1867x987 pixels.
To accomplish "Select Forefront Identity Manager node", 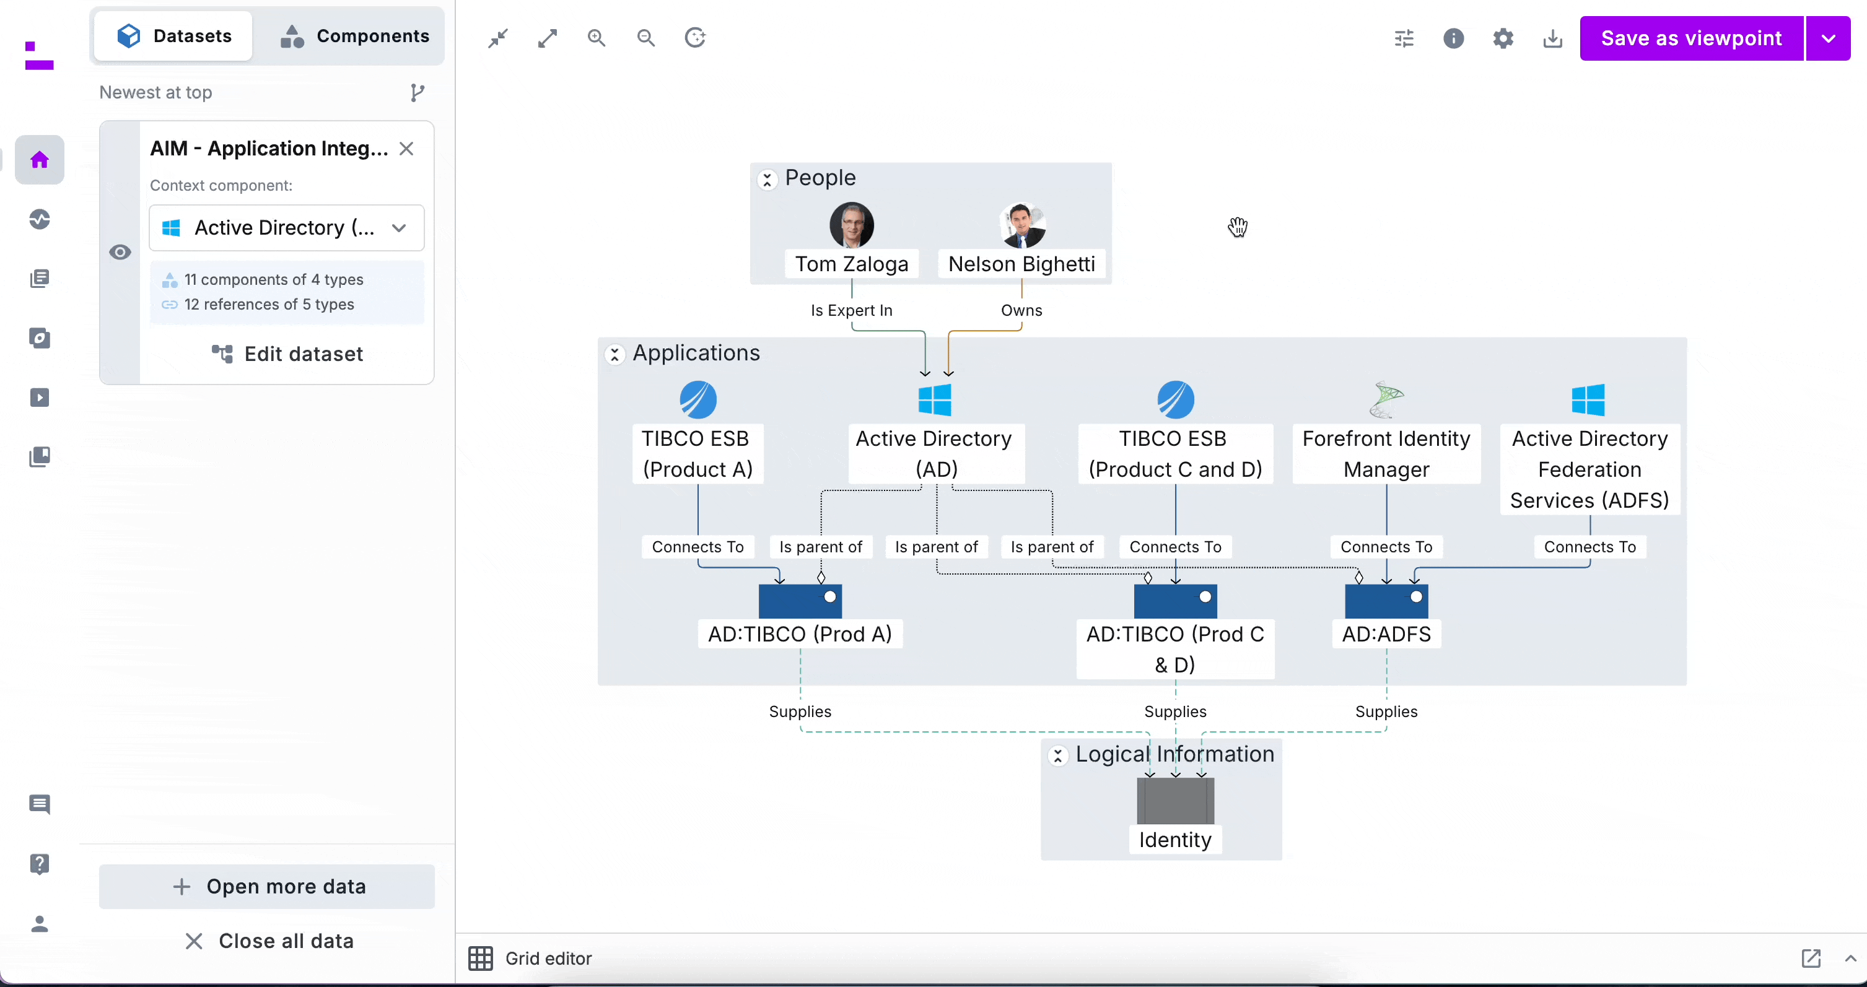I will 1386,432.
